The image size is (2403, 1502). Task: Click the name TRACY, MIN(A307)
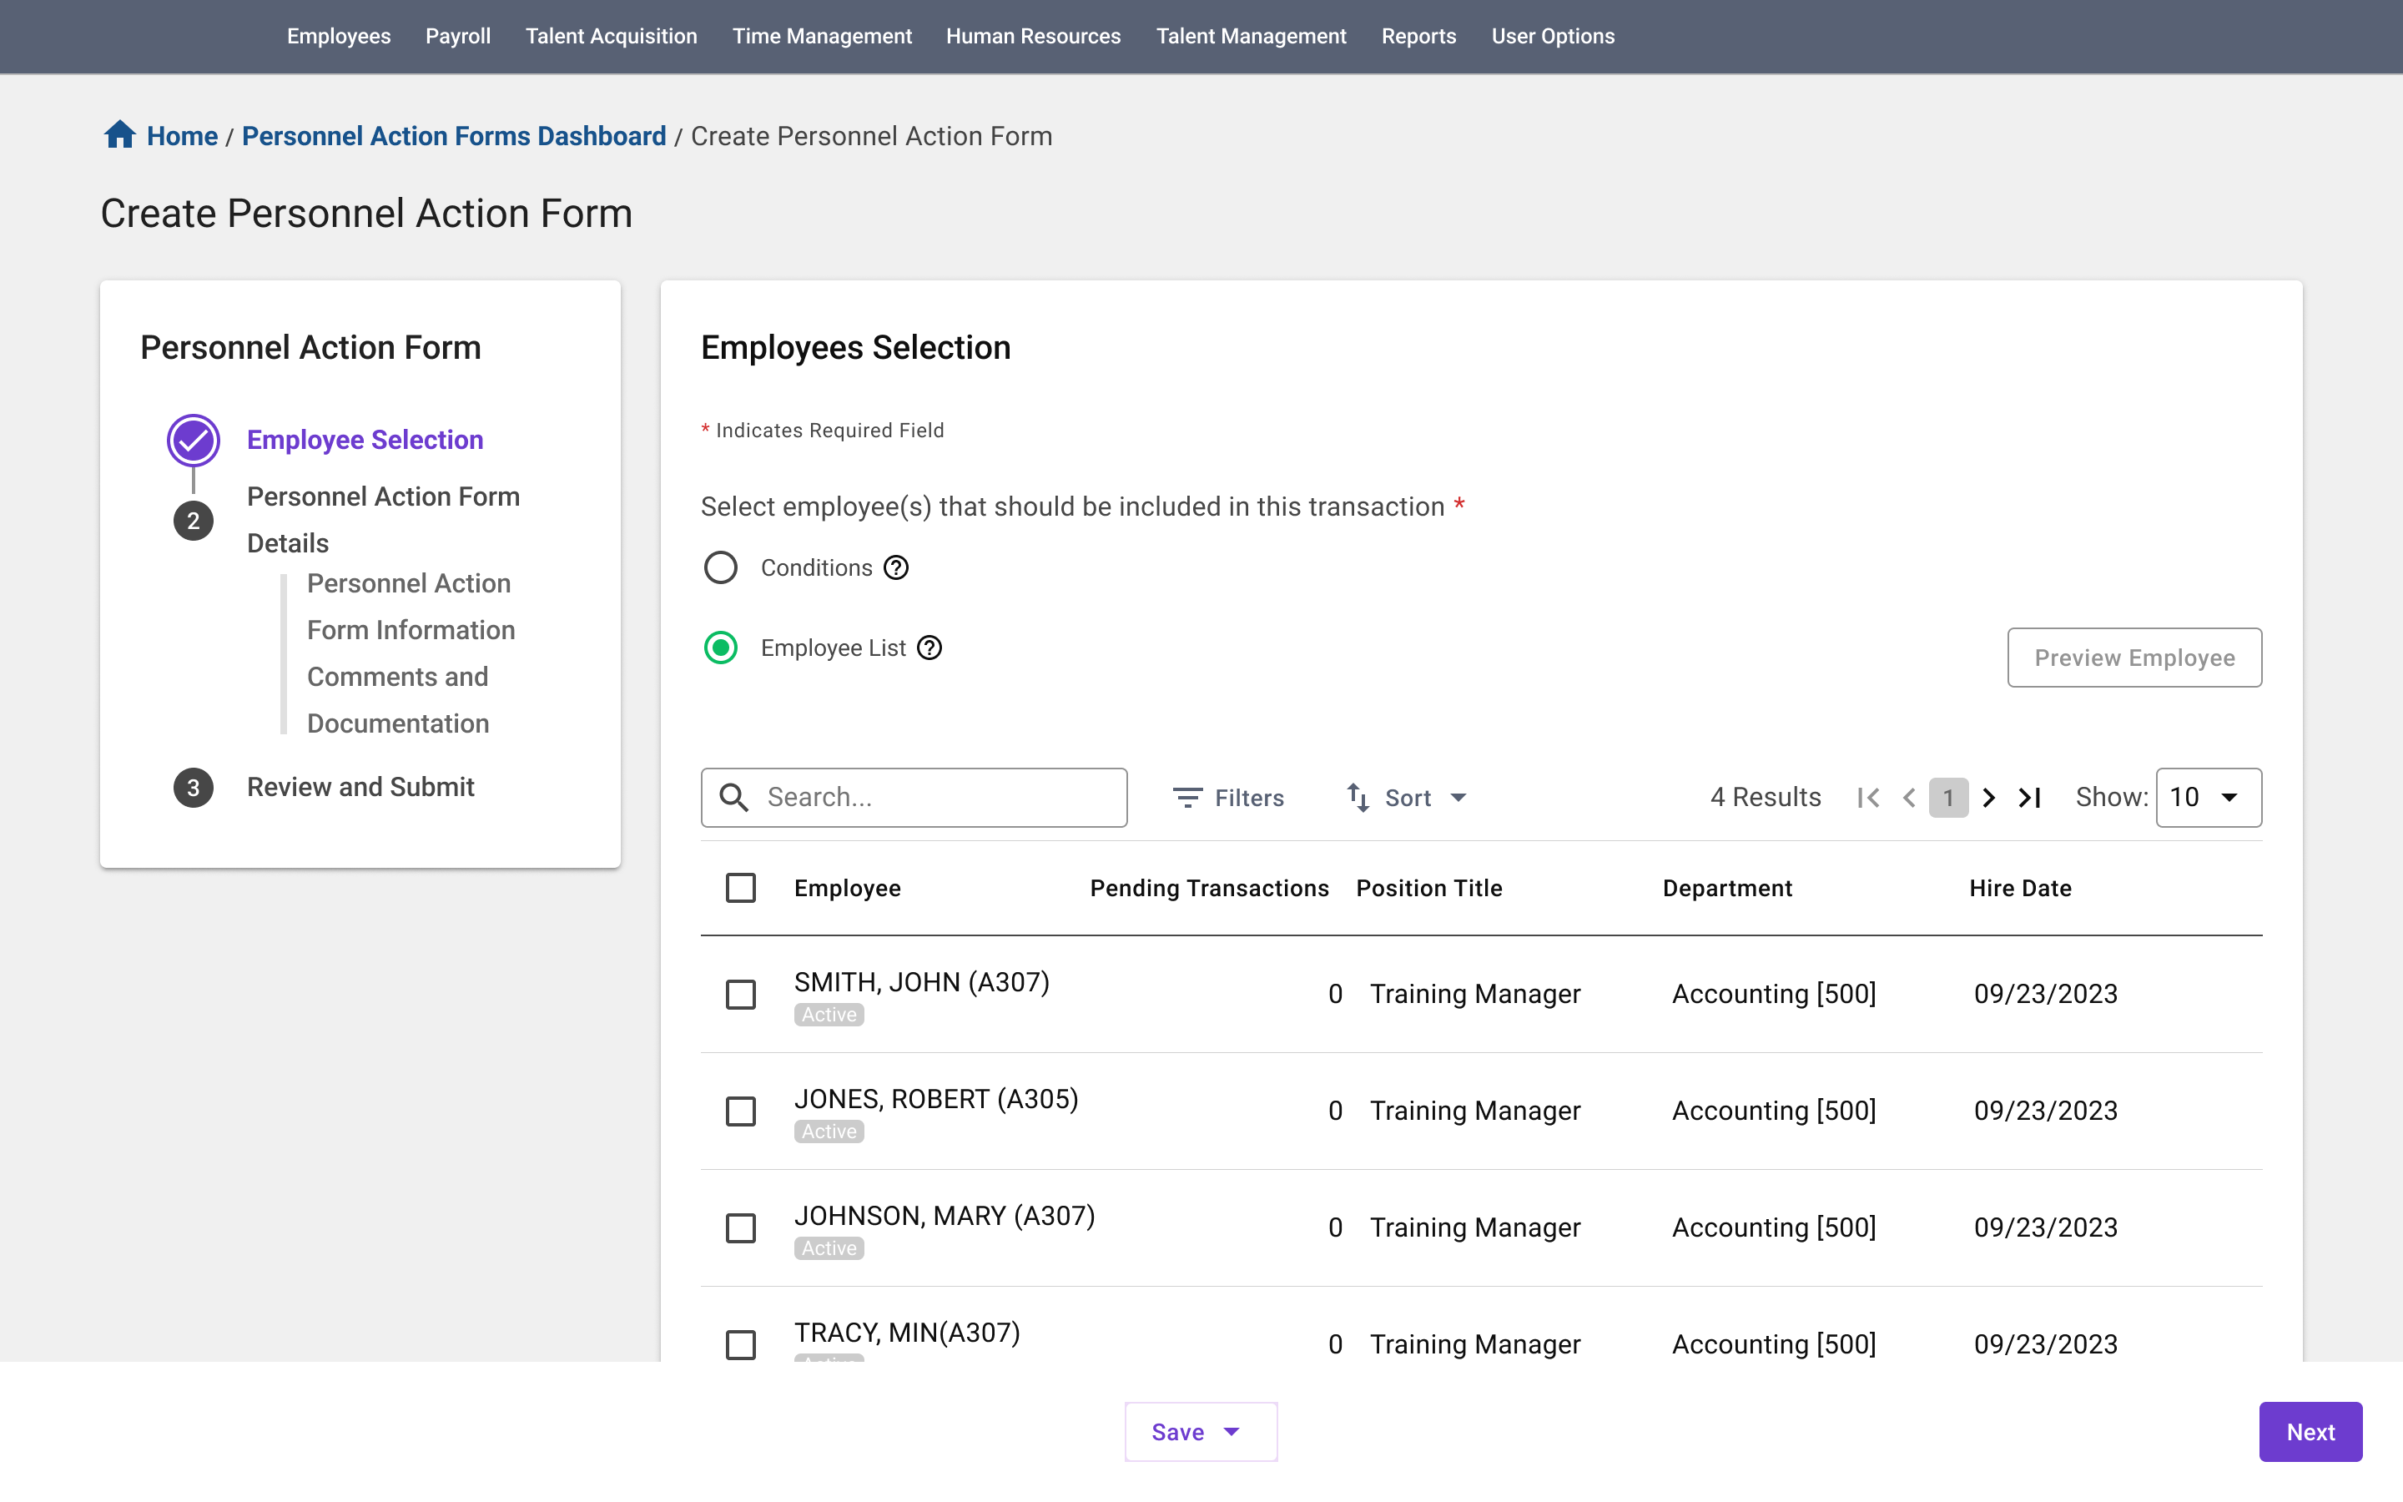(x=907, y=1333)
